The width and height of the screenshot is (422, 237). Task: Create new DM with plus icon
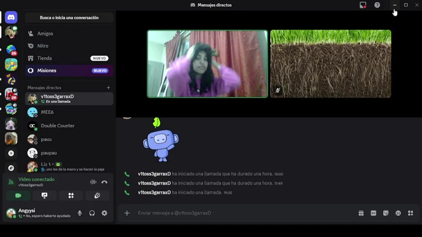click(x=108, y=88)
